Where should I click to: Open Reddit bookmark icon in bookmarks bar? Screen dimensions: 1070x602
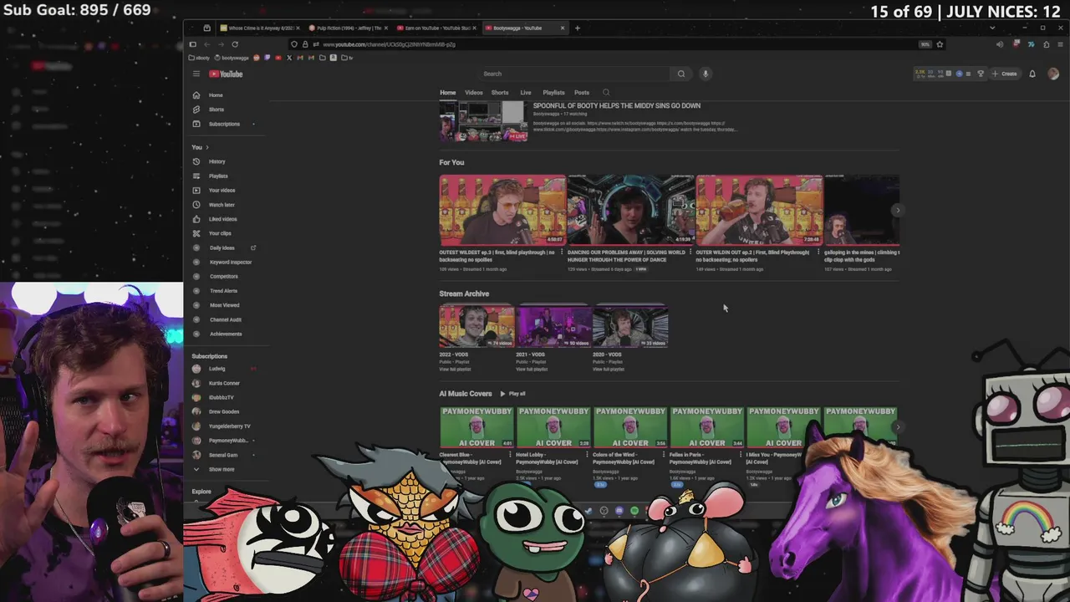[257, 58]
